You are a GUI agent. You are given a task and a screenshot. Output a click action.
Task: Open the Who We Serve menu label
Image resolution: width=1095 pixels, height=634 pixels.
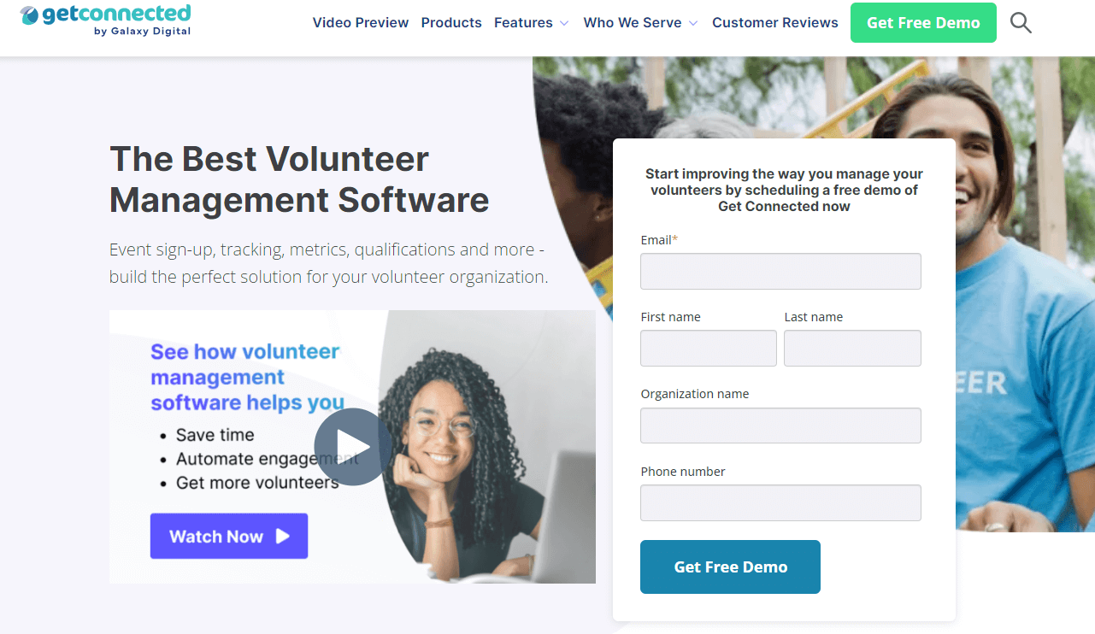pyautogui.click(x=633, y=23)
